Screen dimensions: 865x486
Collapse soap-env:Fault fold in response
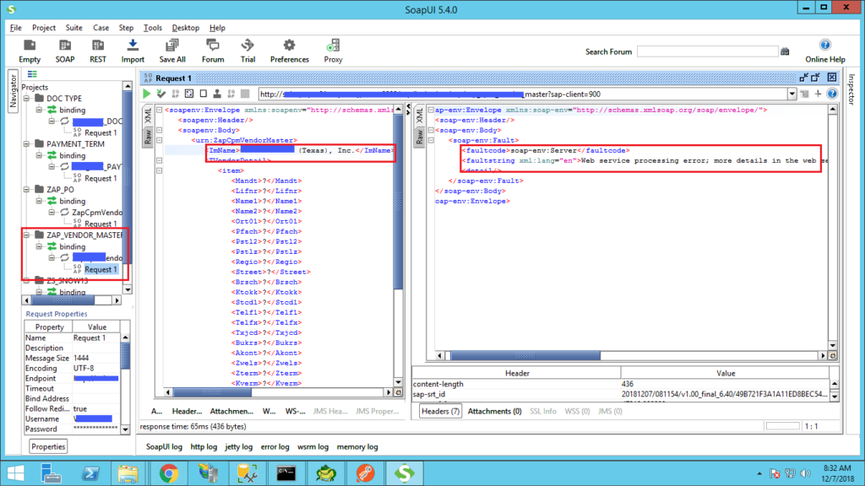click(432, 140)
